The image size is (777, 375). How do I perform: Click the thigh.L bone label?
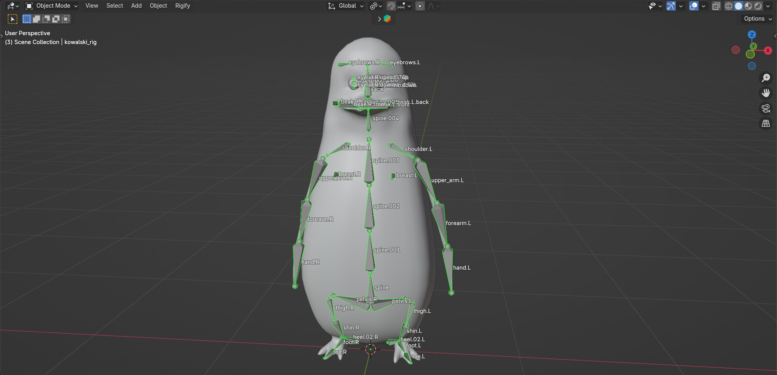coord(422,311)
